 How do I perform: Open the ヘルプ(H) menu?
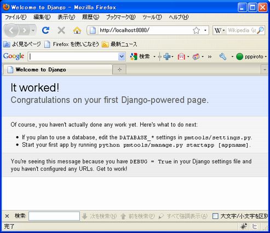[179, 17]
